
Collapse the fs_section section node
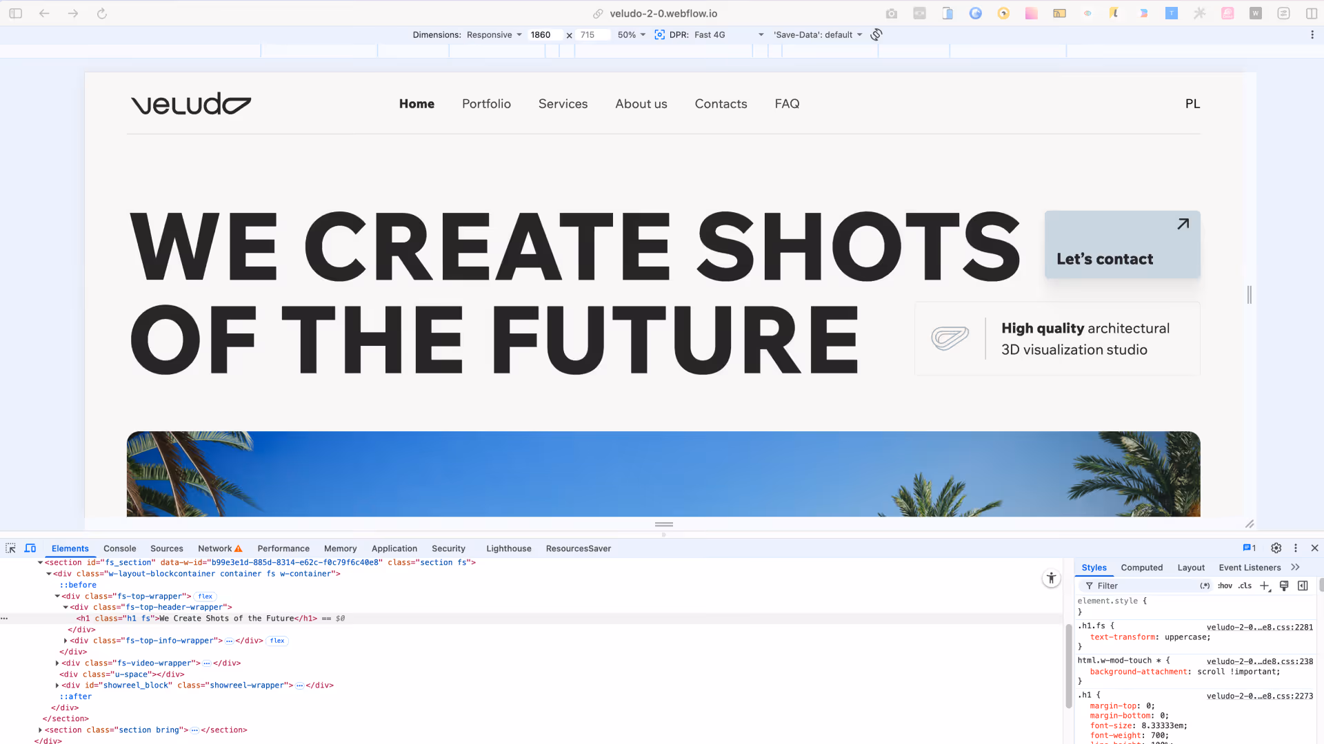coord(40,563)
